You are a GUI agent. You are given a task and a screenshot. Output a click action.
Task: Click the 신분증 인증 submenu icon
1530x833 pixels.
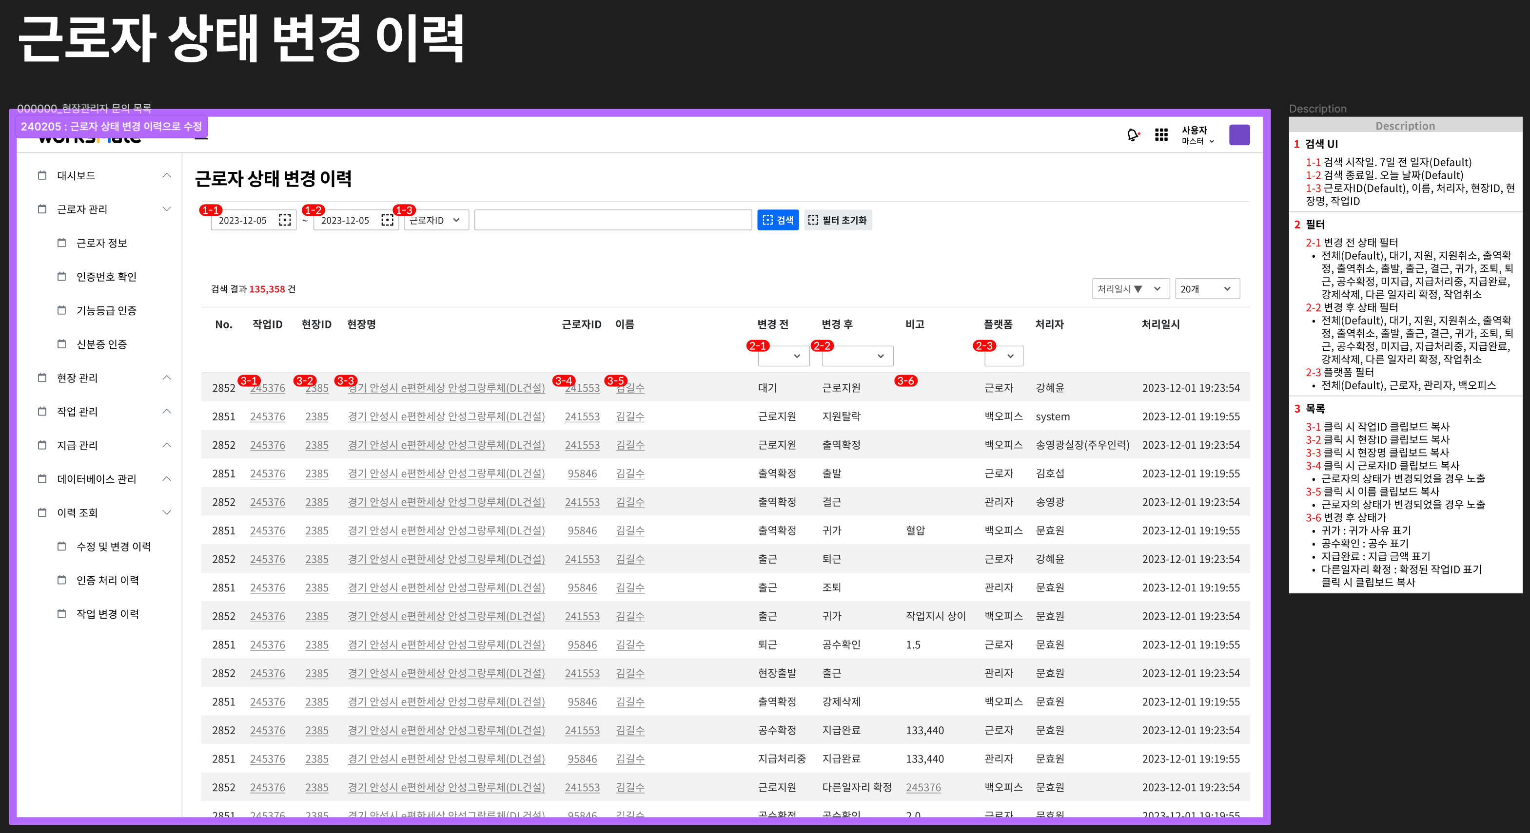click(x=62, y=345)
